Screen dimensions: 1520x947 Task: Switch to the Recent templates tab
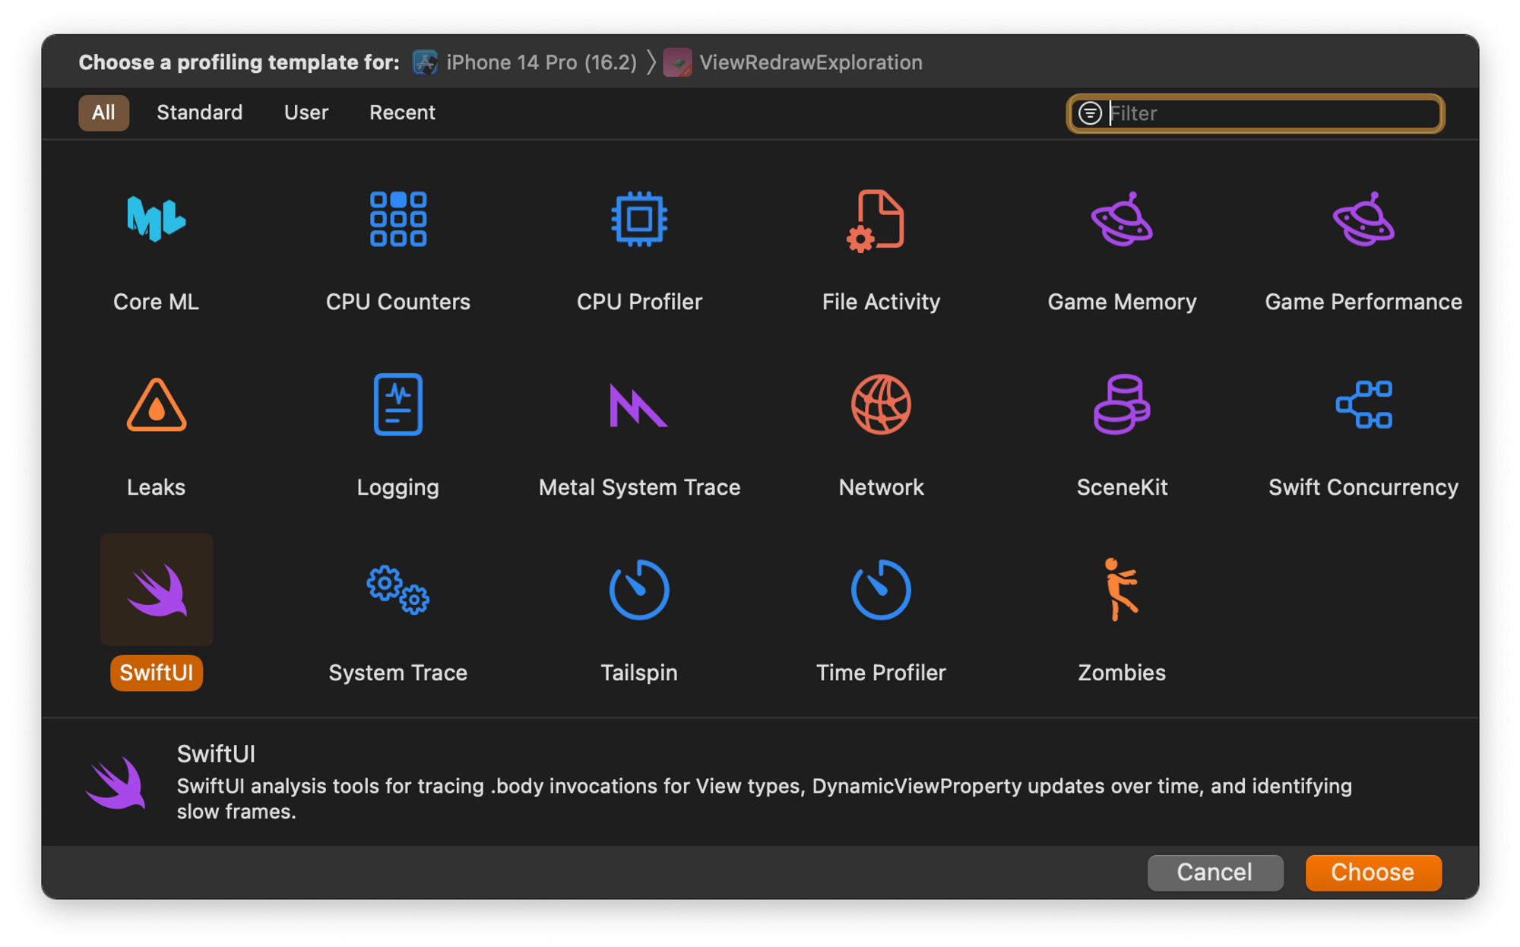[402, 112]
